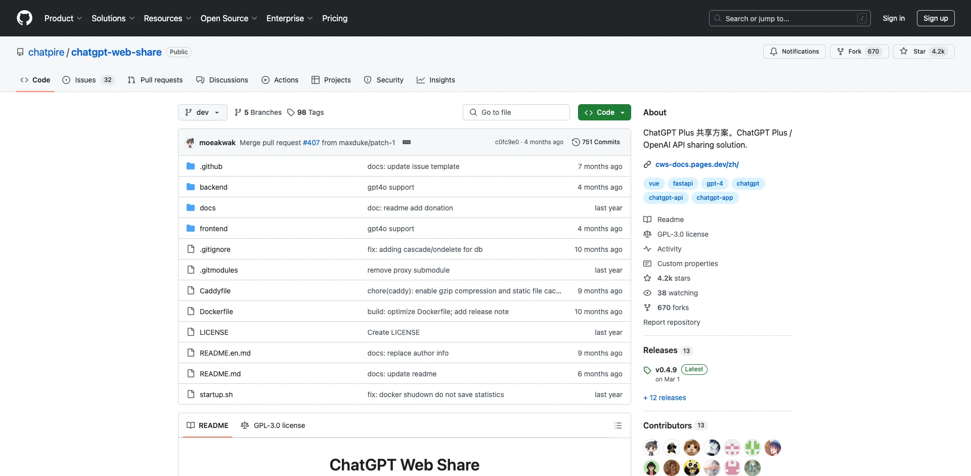Screen dimensions: 971x476
Task: Open the dev branch selector dropdown
Action: pos(203,112)
